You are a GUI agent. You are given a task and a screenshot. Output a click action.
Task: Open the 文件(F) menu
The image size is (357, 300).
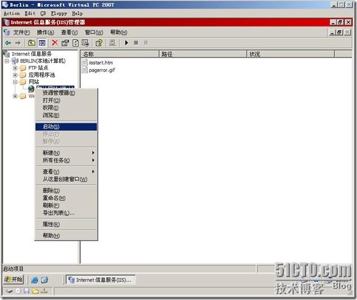[x=22, y=32]
